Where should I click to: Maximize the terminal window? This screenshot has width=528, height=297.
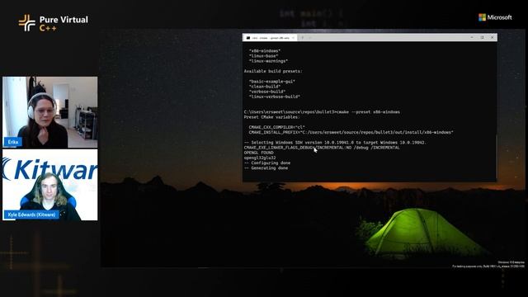pyautogui.click(x=482, y=37)
